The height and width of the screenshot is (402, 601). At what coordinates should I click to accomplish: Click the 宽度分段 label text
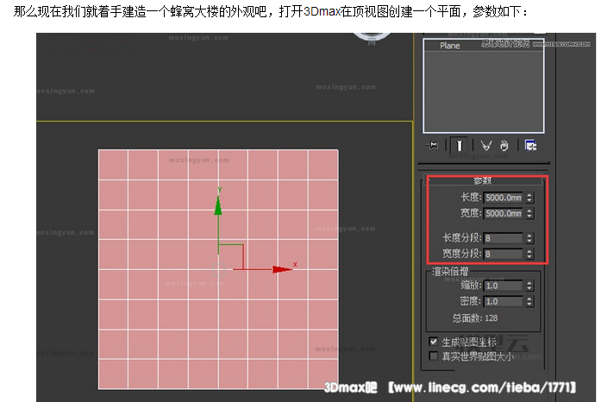click(462, 254)
